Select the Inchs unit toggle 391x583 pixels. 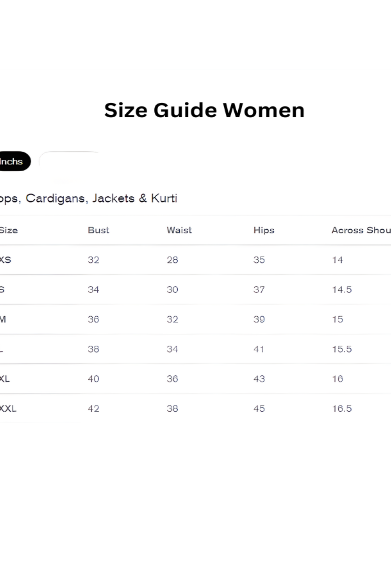(x=12, y=161)
